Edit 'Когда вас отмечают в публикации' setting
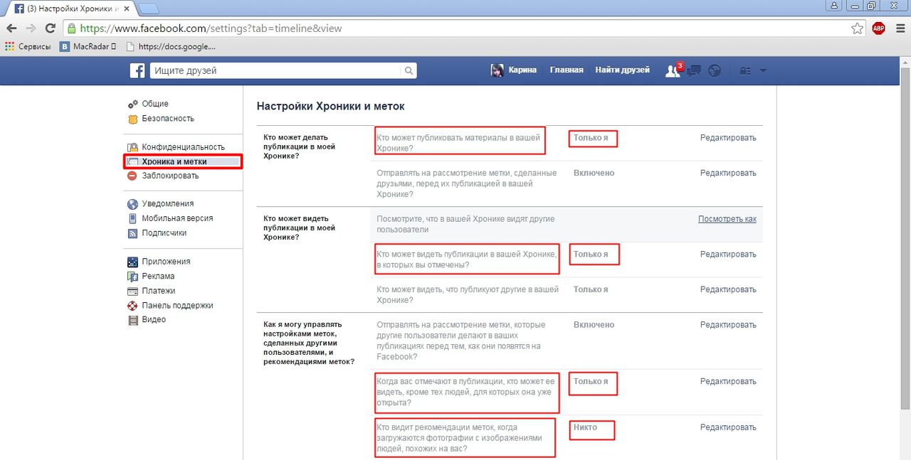Image resolution: width=911 pixels, height=460 pixels. click(728, 382)
